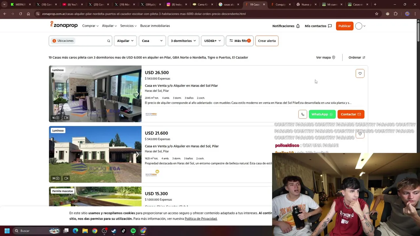
Task: Open Más filtros panel
Action: [240, 41]
